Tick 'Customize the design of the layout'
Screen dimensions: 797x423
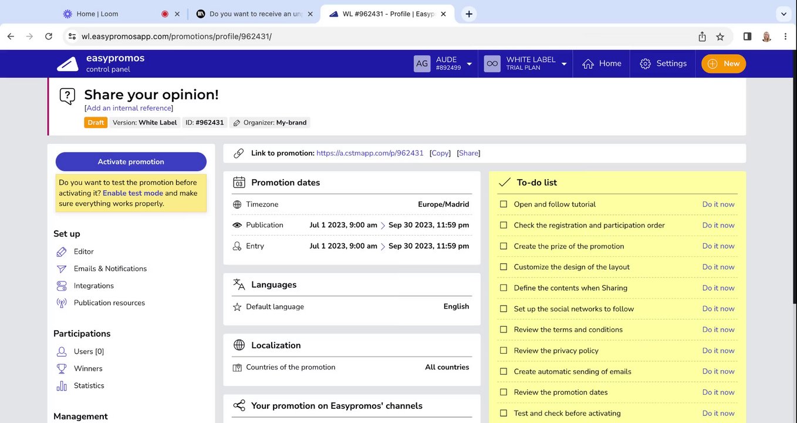click(x=503, y=267)
